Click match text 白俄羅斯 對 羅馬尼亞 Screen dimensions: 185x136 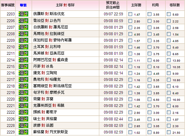pyautogui.click(x=51, y=27)
